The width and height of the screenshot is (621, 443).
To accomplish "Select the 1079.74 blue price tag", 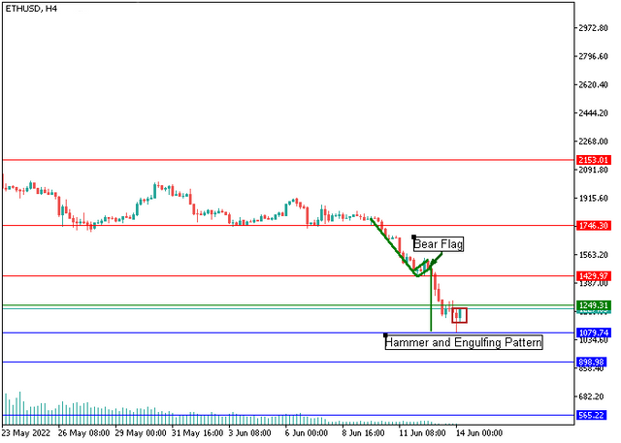I will tap(593, 332).
